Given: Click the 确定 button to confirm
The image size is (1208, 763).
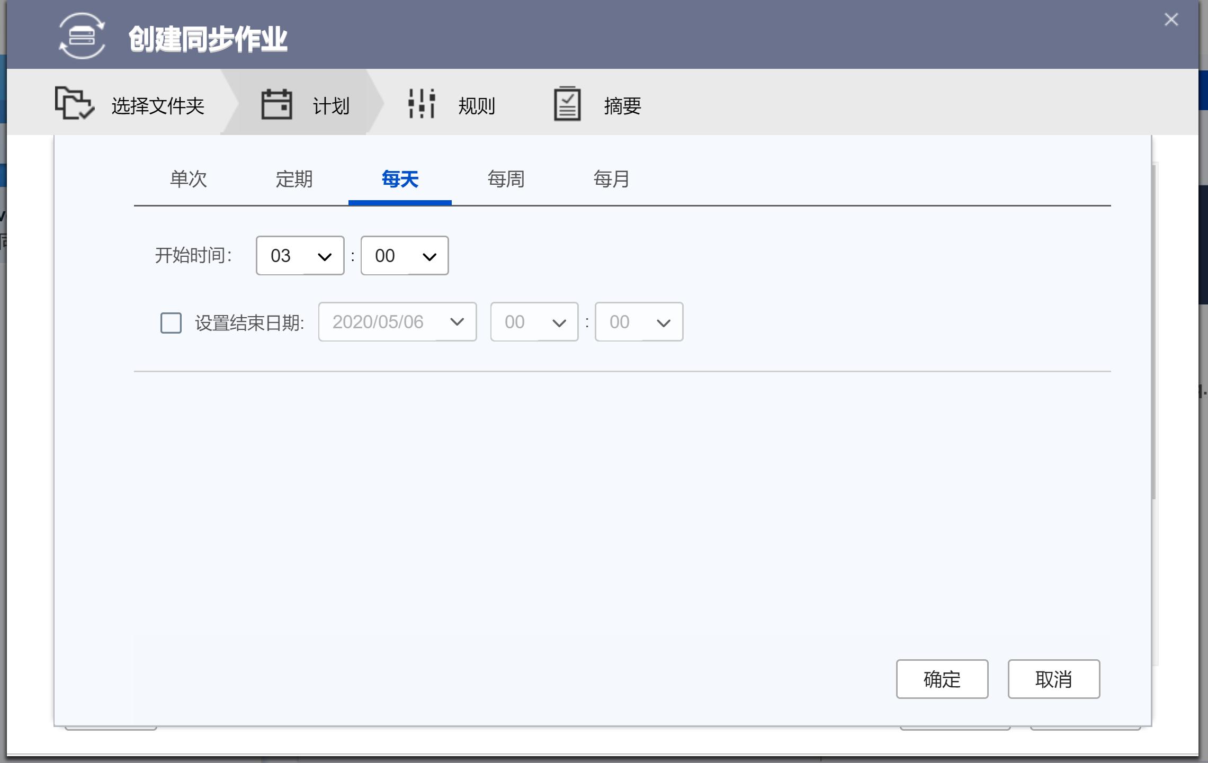Looking at the screenshot, I should click(x=942, y=679).
